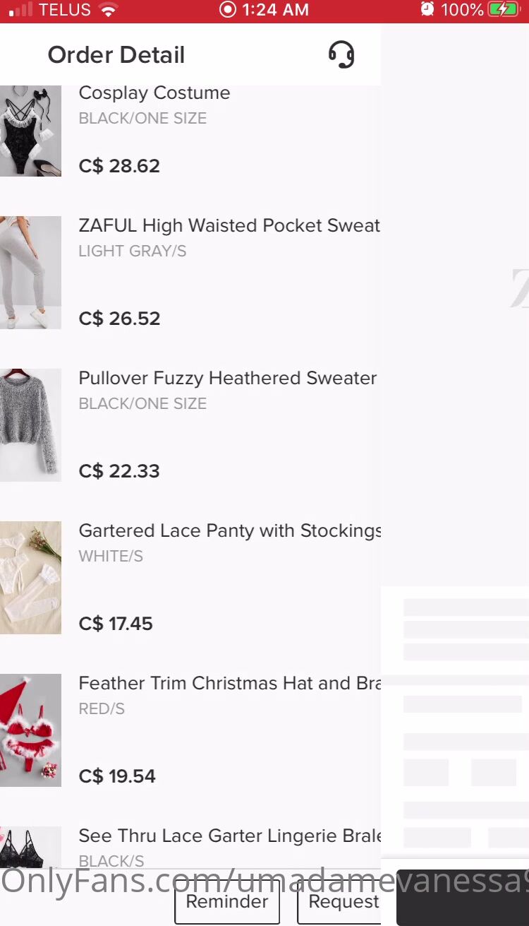Viewport: 529px width, 926px height.
Task: Open the black lace bralette image
Action: tap(30, 848)
